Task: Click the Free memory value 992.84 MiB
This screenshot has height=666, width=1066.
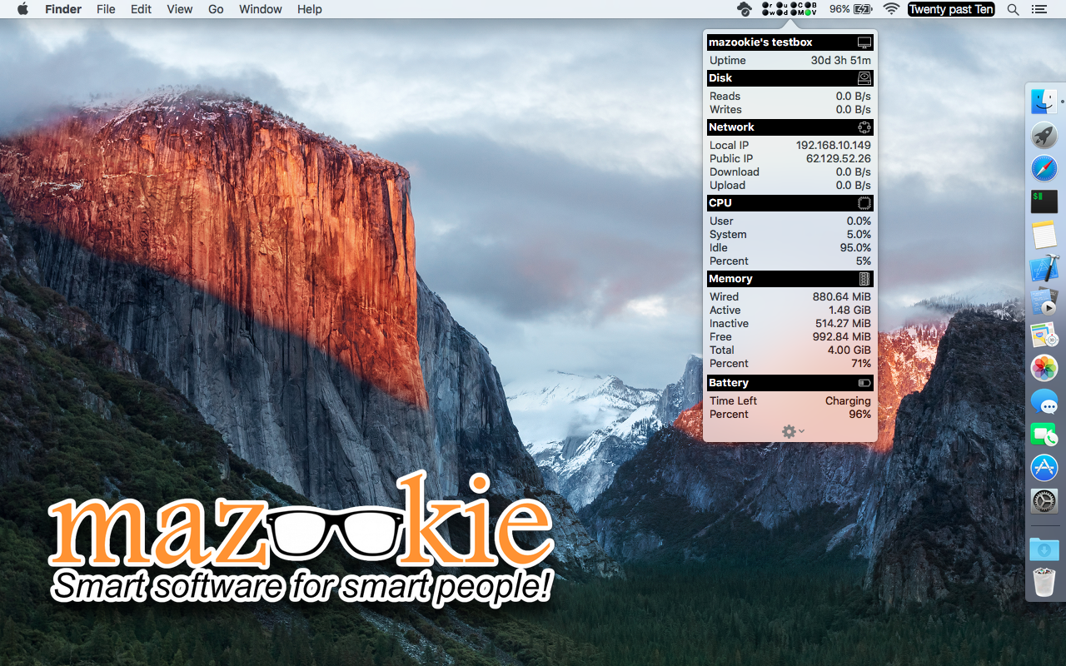Action: click(842, 337)
